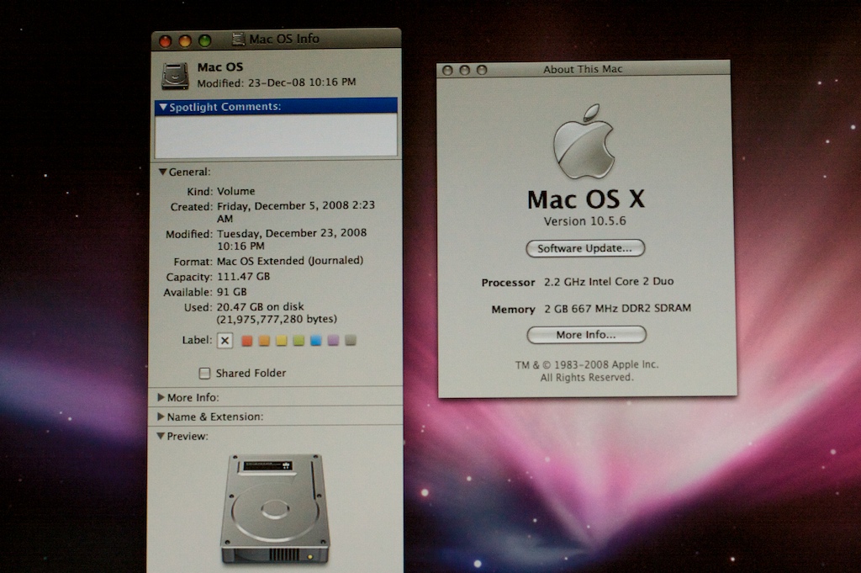Collapse the General section

pyautogui.click(x=163, y=172)
